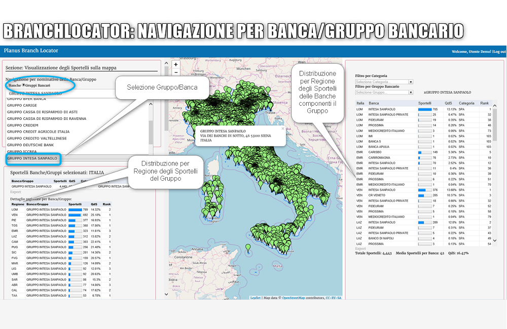The height and width of the screenshot is (329, 507).
Task: Select GRUPPO ICCREA in the list
Action: pyautogui.click(x=22, y=151)
